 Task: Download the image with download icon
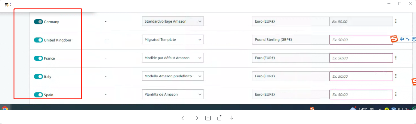pos(232,118)
